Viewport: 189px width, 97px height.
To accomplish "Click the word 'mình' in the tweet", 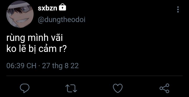I will [x=38, y=38].
